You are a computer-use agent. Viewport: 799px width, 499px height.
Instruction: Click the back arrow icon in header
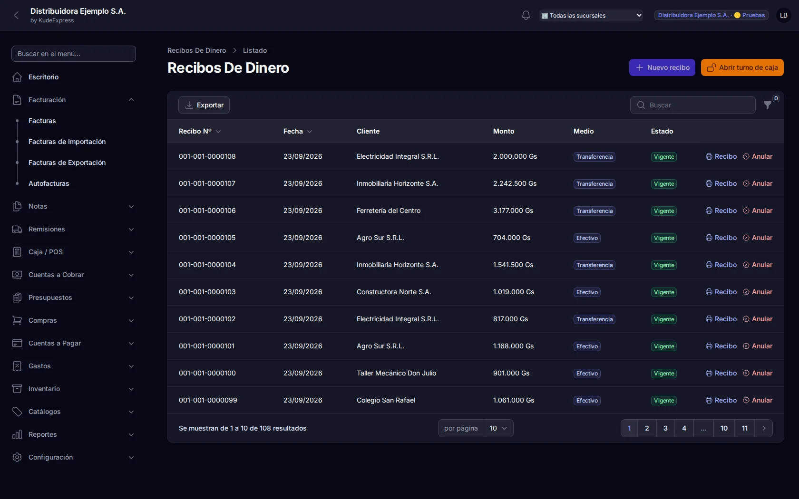click(16, 15)
